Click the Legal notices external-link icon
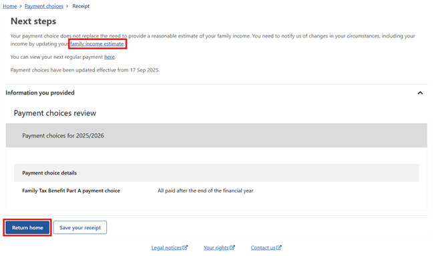The height and width of the screenshot is (256, 434). pyautogui.click(x=185, y=247)
